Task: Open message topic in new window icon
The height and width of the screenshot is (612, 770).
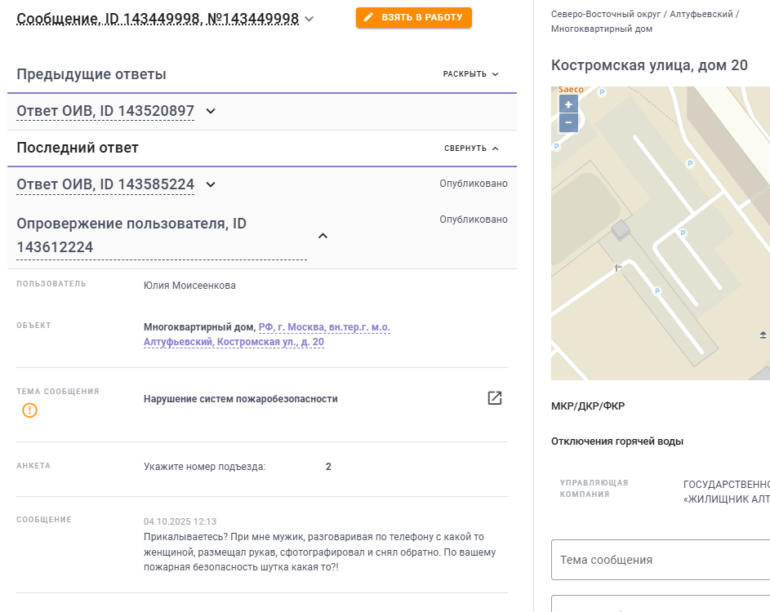Action: click(x=495, y=398)
